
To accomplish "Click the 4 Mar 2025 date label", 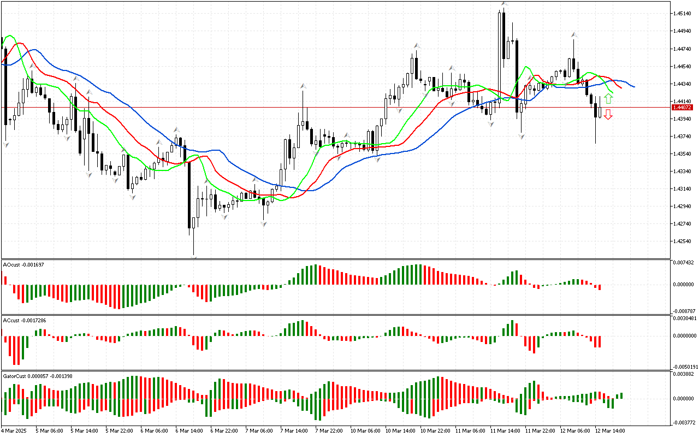I will tap(14, 430).
